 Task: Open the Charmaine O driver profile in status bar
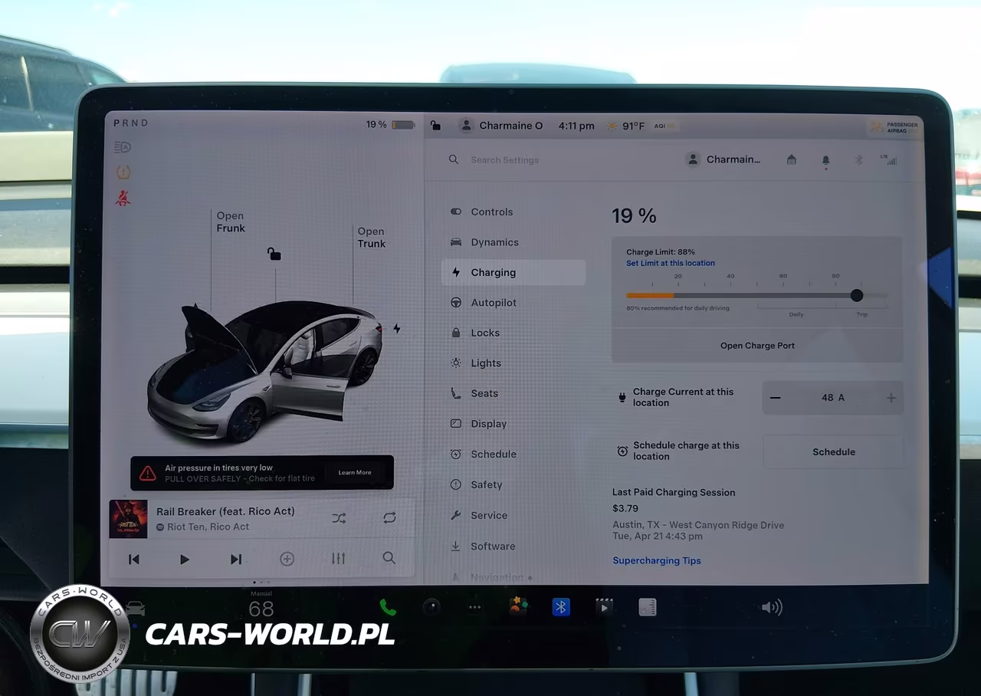[500, 126]
